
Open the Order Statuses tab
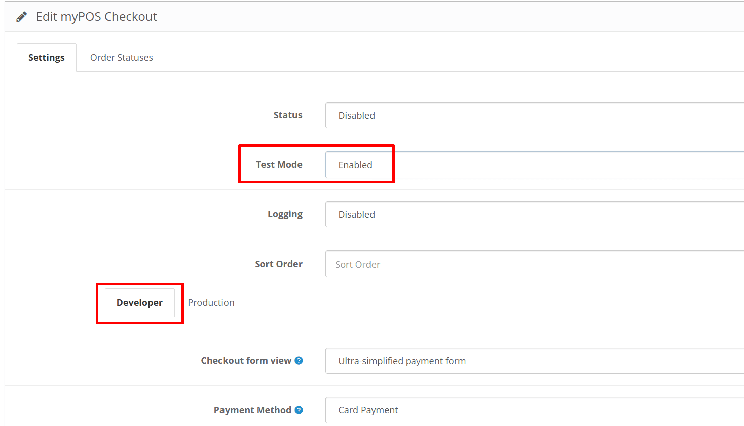point(121,58)
